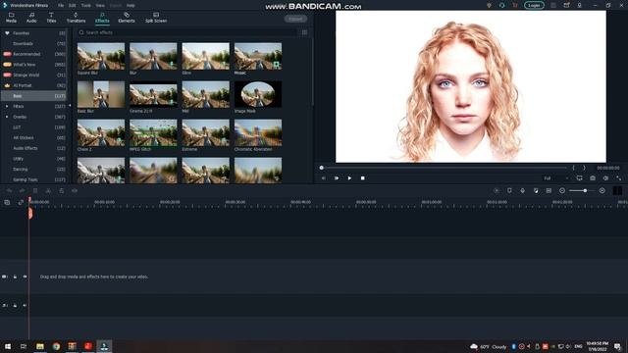Click the Login button
Viewport: 628px width, 353px height.
534,5
